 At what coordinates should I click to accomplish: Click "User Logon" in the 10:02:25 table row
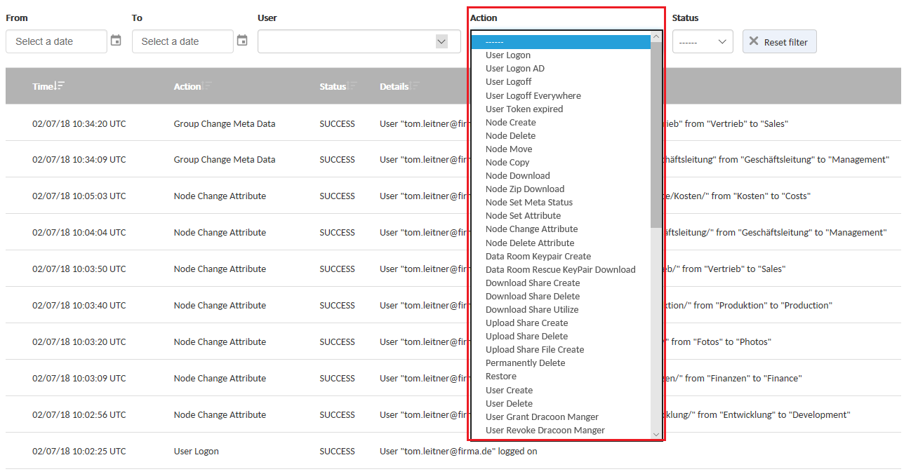tap(197, 451)
